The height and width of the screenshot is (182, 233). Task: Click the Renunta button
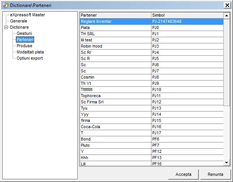tap(216, 174)
